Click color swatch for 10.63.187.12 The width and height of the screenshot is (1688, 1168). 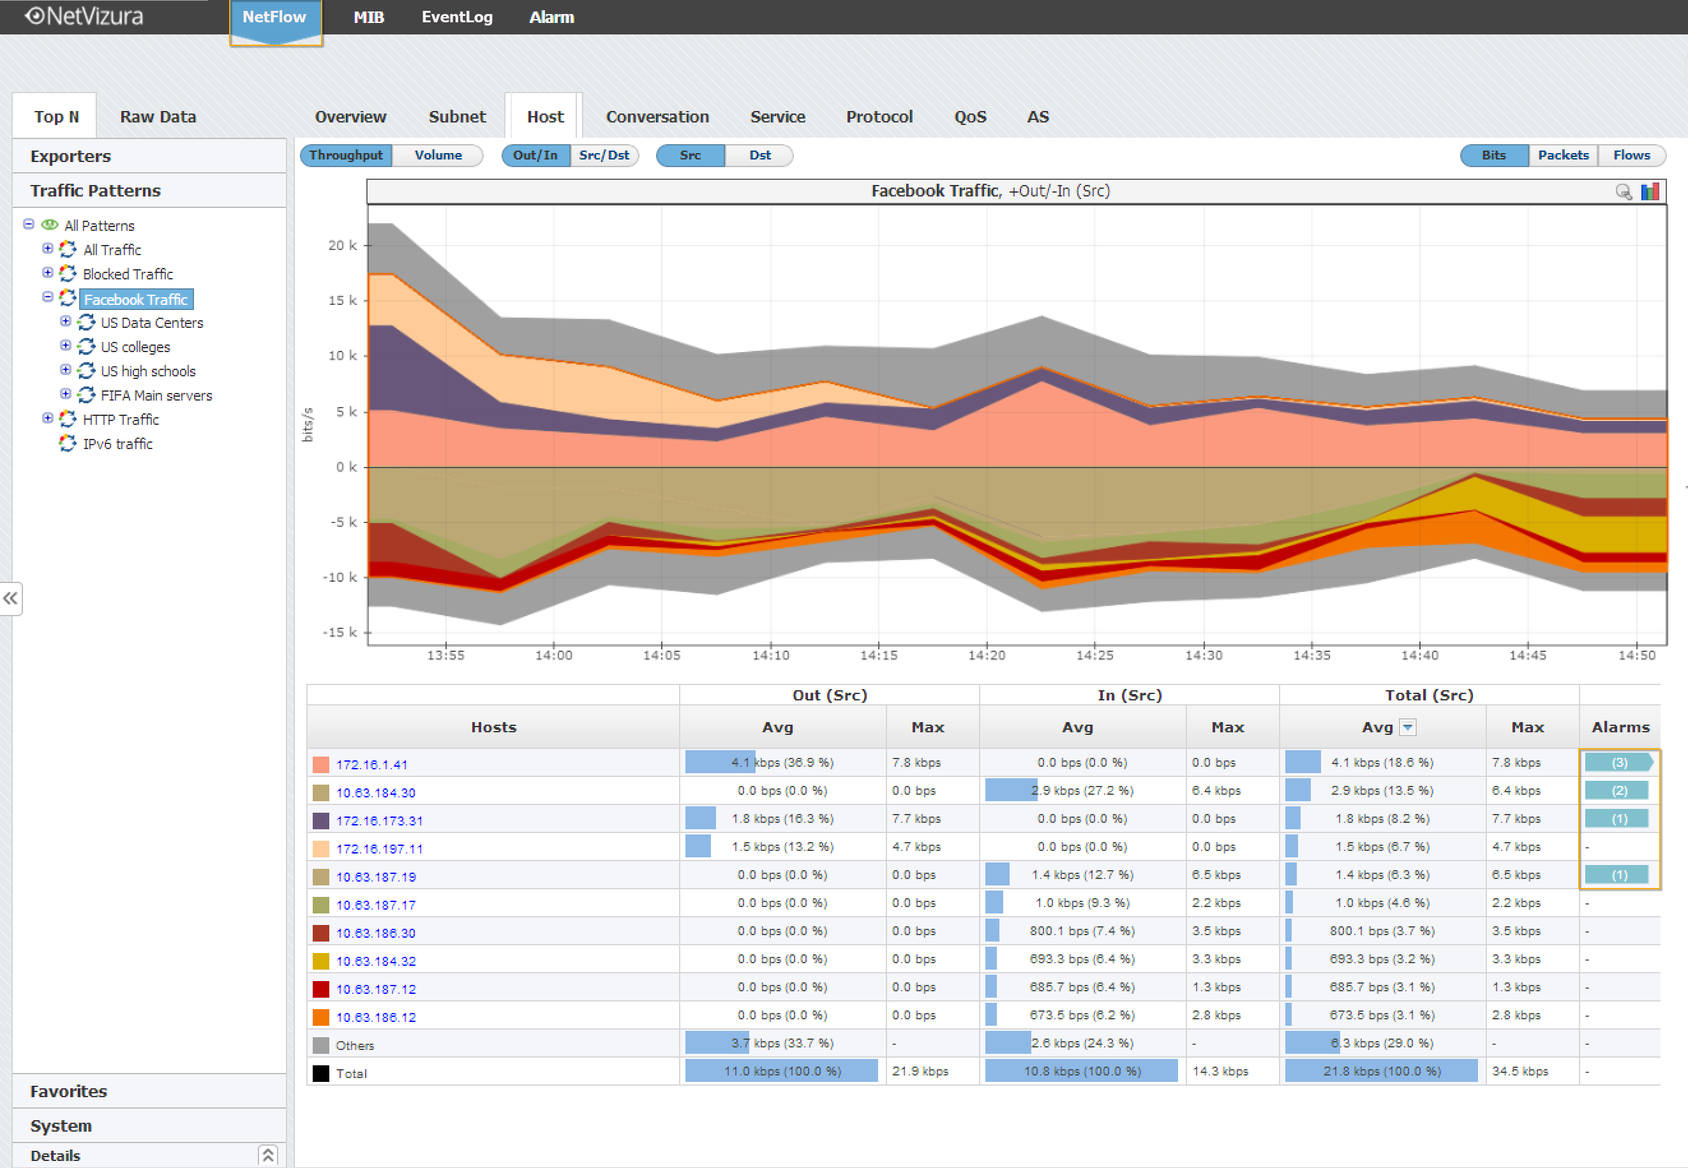pyautogui.click(x=320, y=989)
